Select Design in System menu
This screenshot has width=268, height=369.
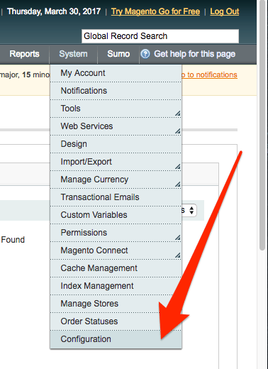click(x=116, y=144)
